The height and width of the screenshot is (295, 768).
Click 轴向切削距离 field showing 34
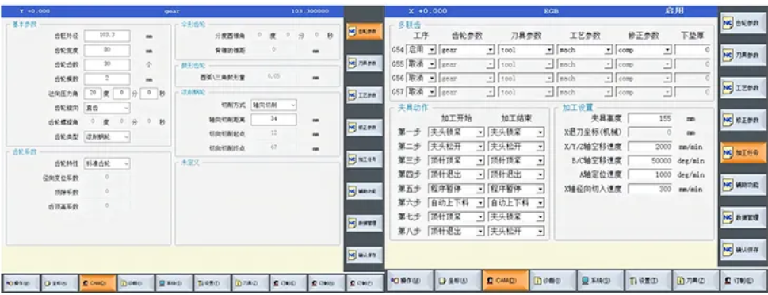273,120
